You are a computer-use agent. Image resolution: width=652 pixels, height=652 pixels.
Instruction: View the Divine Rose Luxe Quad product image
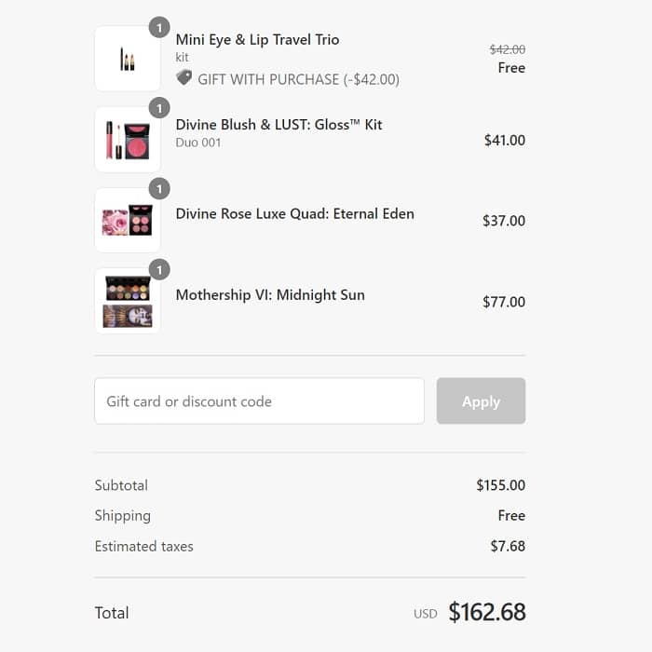tap(128, 221)
